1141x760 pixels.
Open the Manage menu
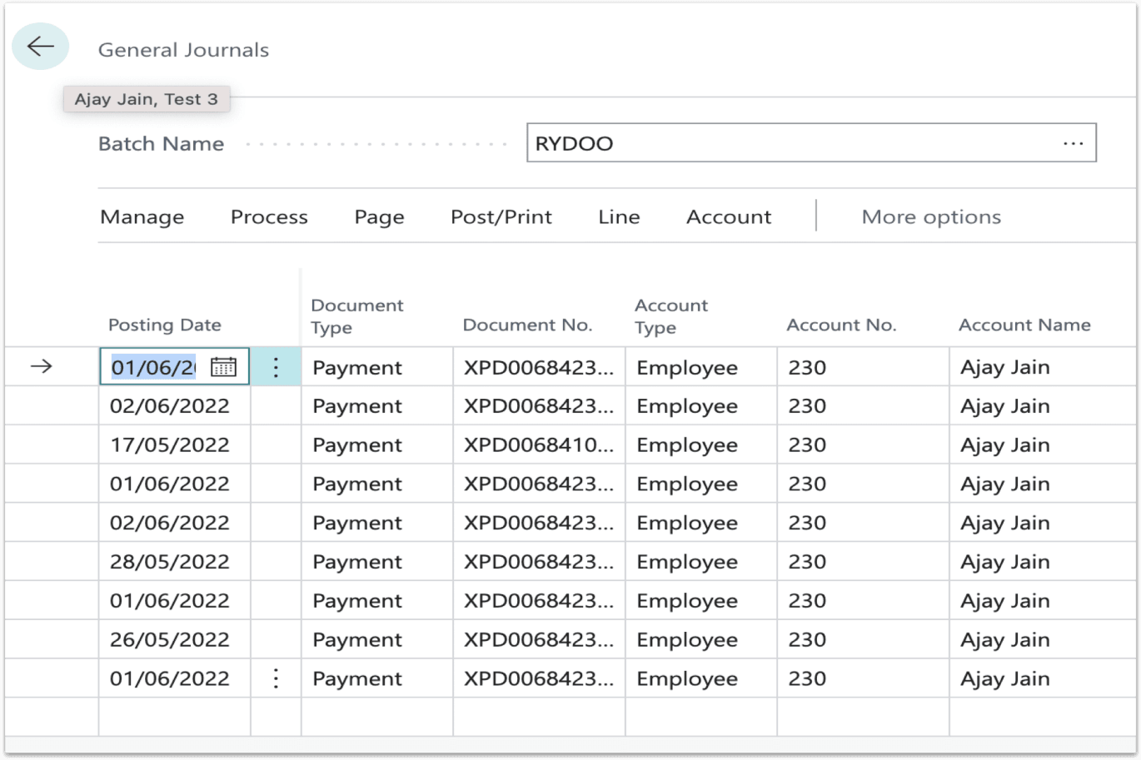tap(142, 216)
